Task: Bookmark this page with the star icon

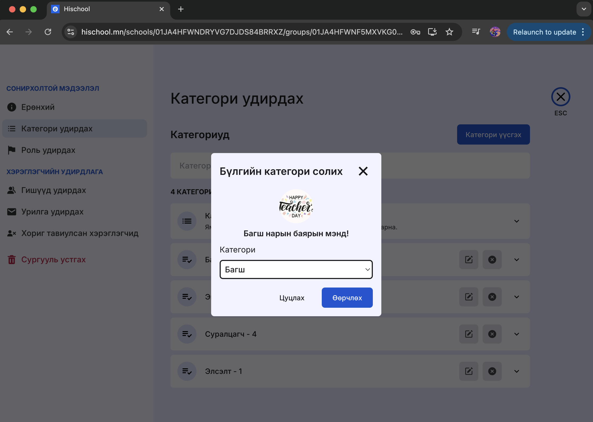Action: 449,32
